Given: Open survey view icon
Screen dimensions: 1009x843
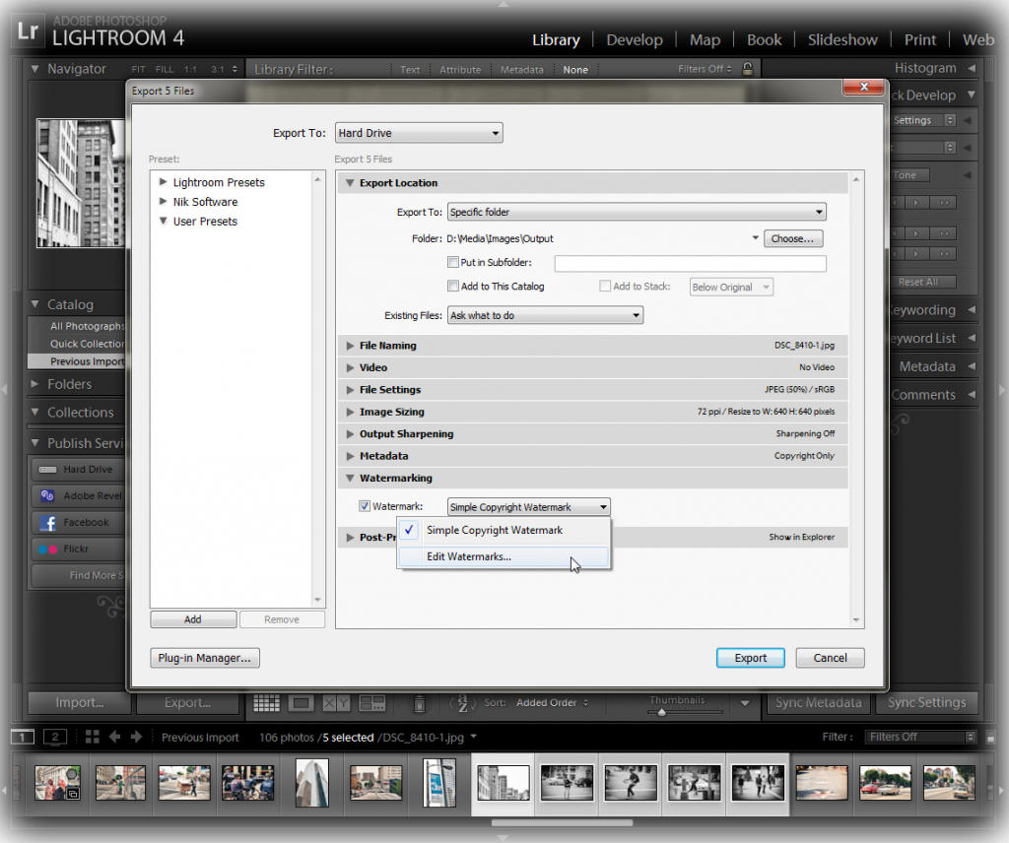Looking at the screenshot, I should point(371,703).
